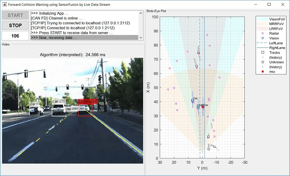Image resolution: width=290 pixels, height=176 pixels.
Task: Click the 'Birds-Eye Plot' panel title
Action: pos(156,11)
